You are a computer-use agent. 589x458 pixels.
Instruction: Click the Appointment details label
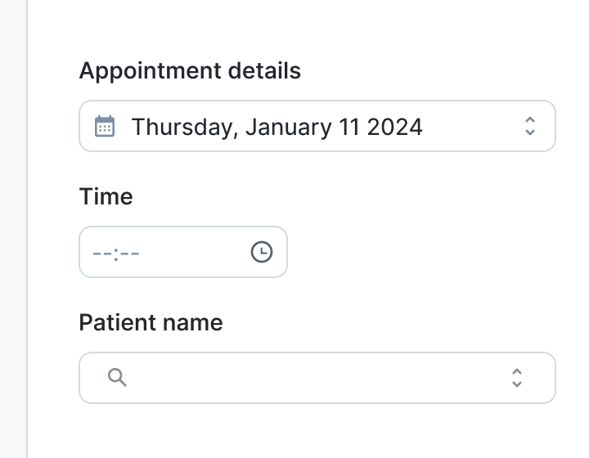pos(190,71)
